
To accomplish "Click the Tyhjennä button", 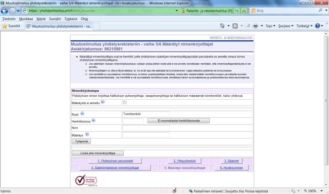I will [81, 141].
